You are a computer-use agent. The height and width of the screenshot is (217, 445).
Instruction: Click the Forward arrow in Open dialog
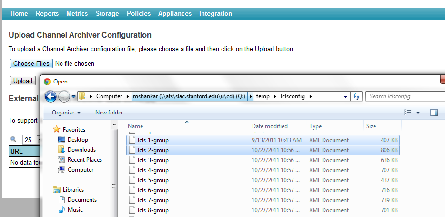[64, 96]
